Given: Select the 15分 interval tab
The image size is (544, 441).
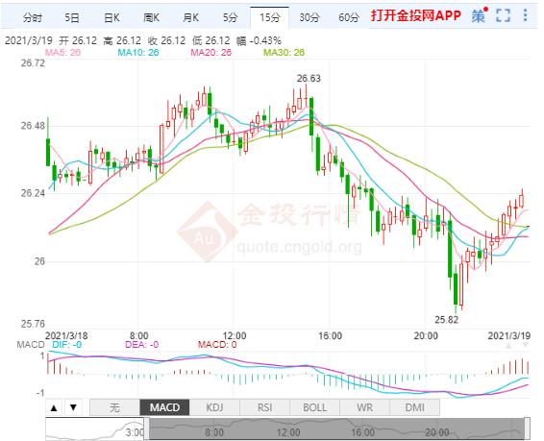Looking at the screenshot, I should pos(269,17).
